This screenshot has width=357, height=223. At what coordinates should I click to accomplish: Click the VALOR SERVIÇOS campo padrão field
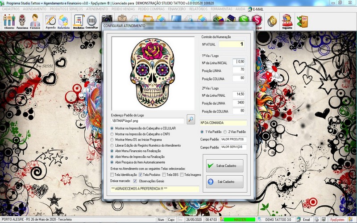pyautogui.click(x=233, y=147)
